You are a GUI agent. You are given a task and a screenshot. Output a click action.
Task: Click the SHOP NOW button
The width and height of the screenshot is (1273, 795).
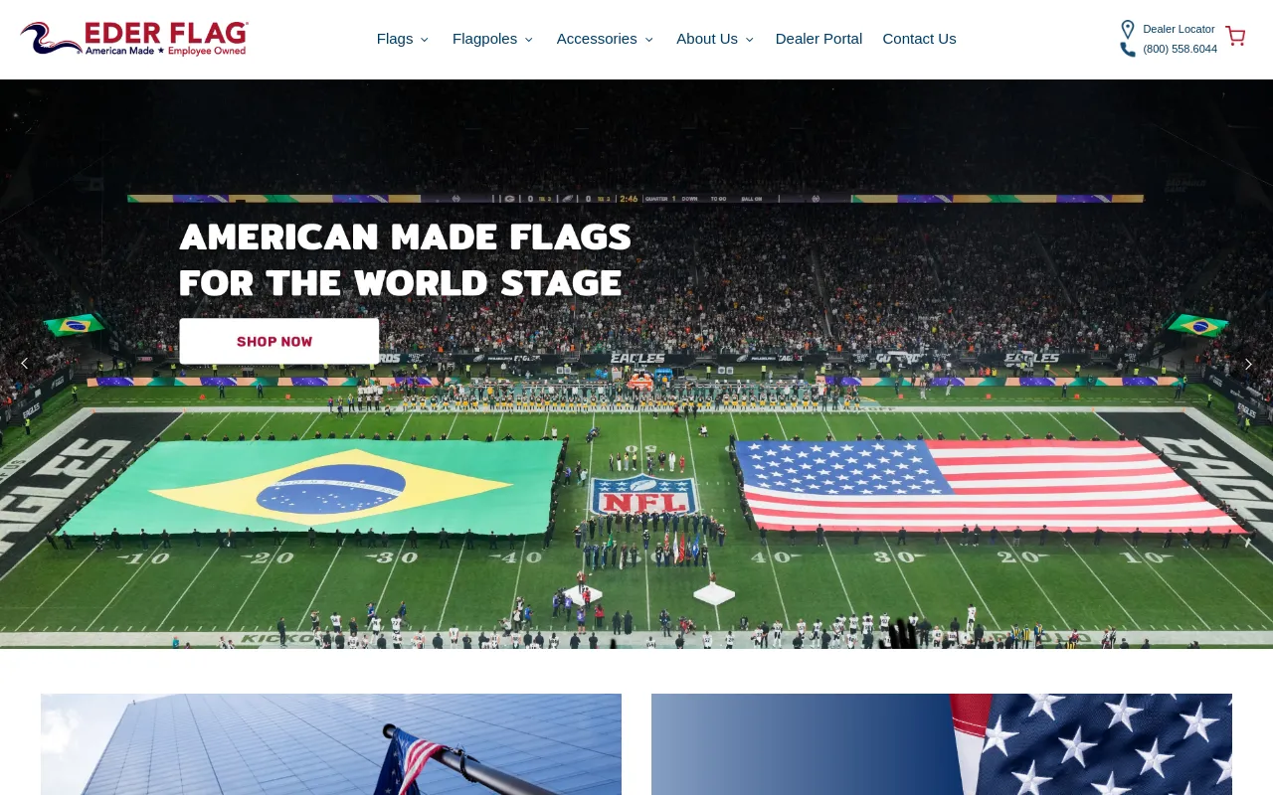[279, 341]
